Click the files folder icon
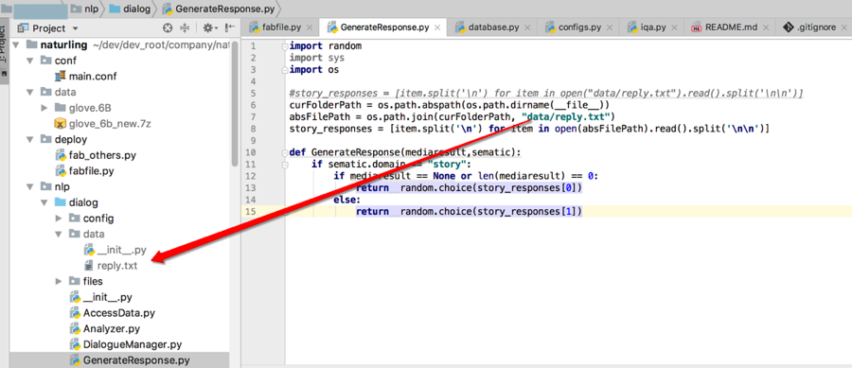Viewport: 852px width, 368px height. pos(75,281)
